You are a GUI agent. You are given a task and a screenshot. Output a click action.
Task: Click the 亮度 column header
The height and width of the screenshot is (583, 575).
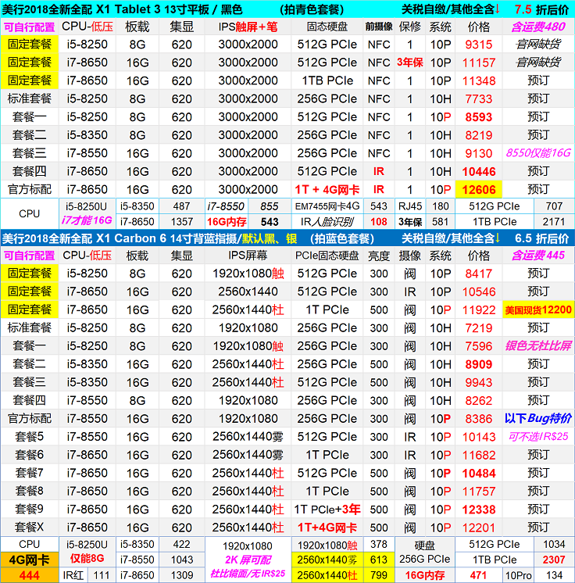click(379, 256)
